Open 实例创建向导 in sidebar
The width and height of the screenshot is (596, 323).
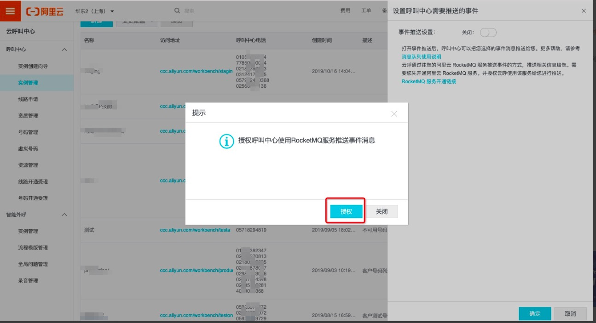[33, 66]
